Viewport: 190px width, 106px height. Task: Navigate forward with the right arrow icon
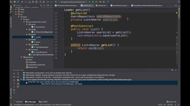(x=51, y=2)
